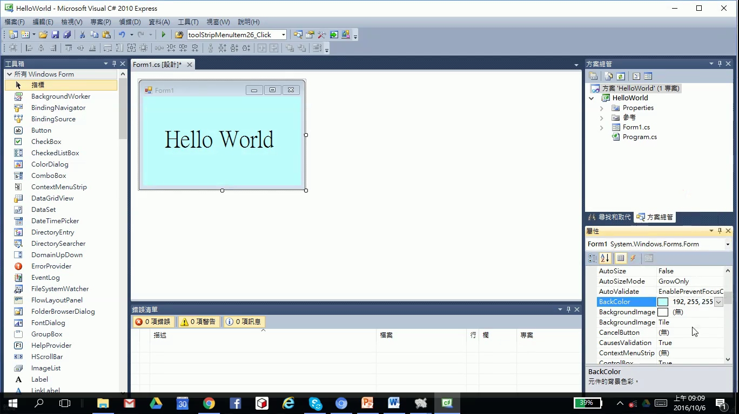
Task: Click Align Centers layout icon
Action: pyautogui.click(x=41, y=48)
